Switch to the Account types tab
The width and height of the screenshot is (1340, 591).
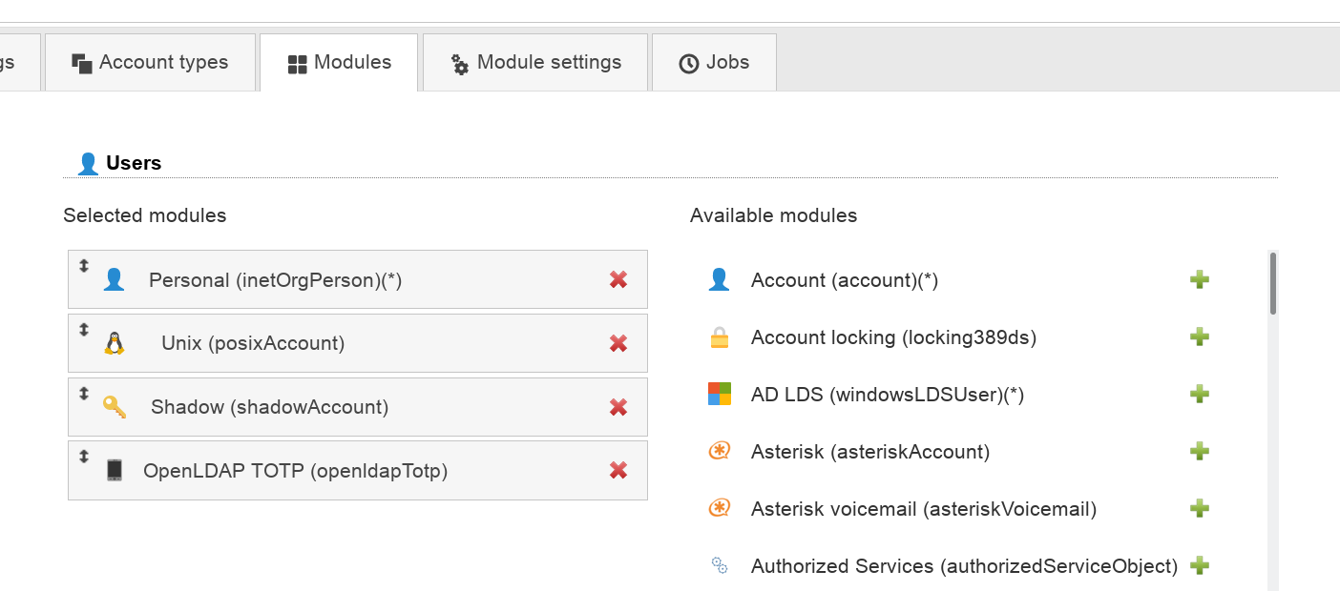coord(151,63)
